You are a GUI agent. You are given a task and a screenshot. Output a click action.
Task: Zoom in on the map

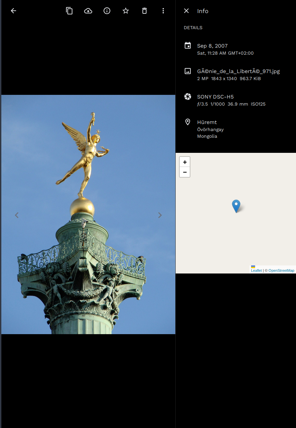tap(185, 162)
